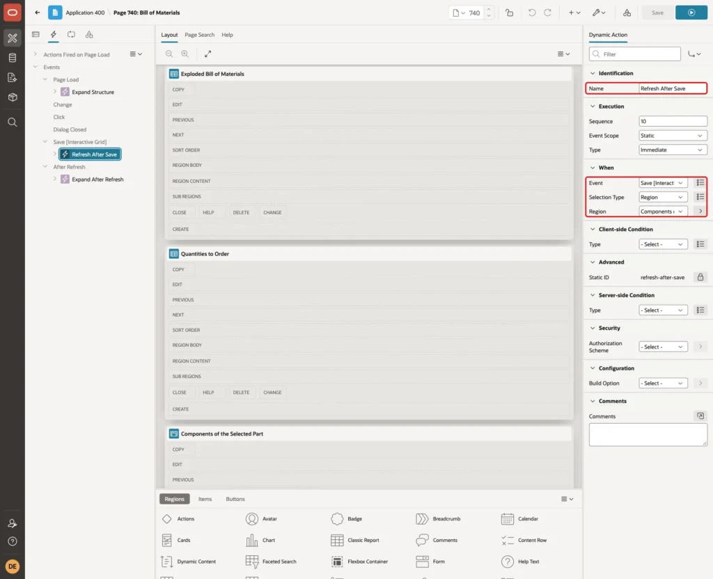Click the Static ID lock icon
713x579 pixels.
[700, 277]
